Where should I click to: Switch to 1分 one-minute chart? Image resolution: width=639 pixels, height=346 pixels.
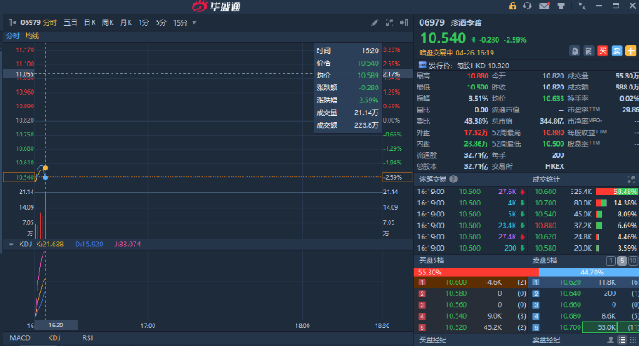143,22
